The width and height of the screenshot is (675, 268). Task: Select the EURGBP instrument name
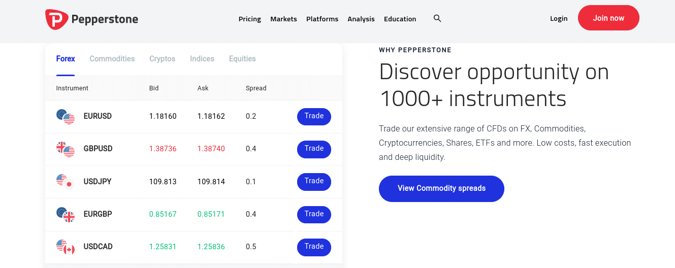[98, 214]
